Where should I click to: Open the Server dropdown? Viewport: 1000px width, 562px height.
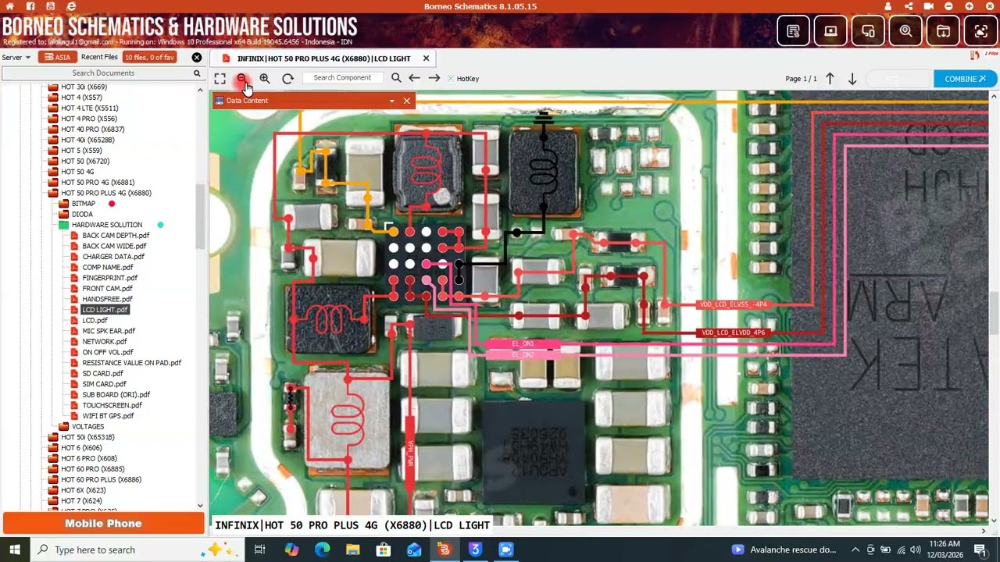click(16, 57)
